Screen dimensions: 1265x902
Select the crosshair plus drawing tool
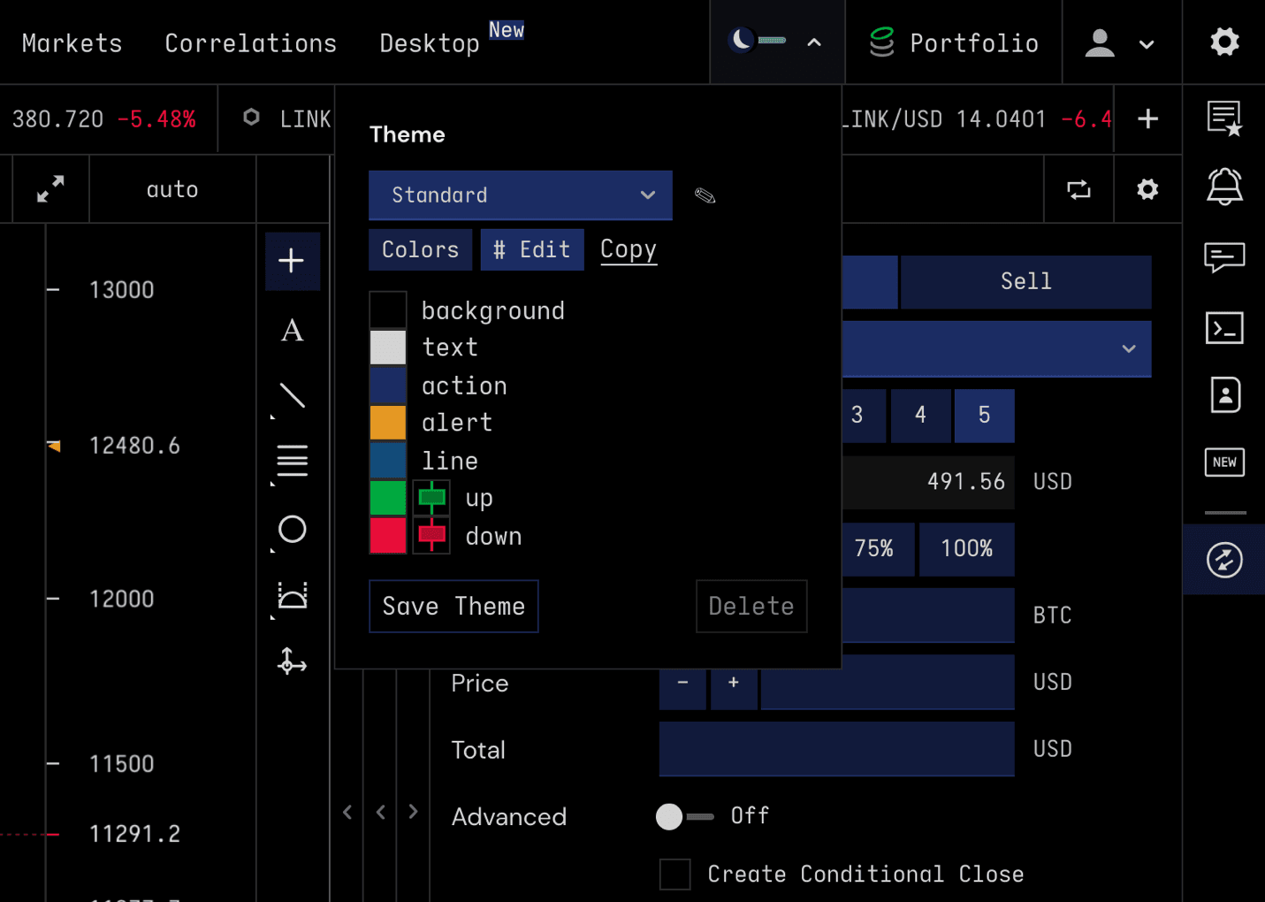coord(292,261)
